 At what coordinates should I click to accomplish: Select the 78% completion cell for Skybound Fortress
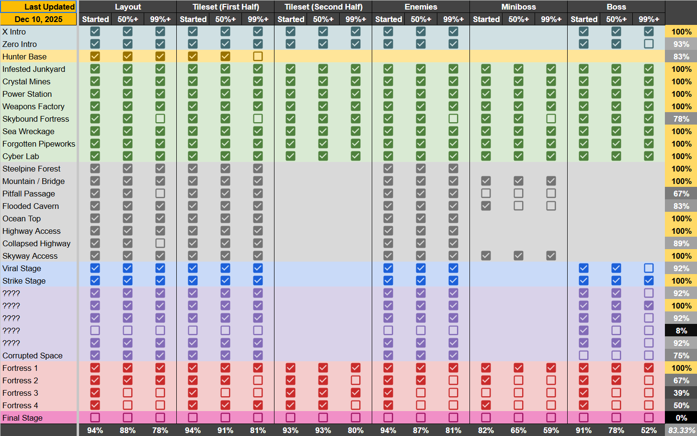681,119
